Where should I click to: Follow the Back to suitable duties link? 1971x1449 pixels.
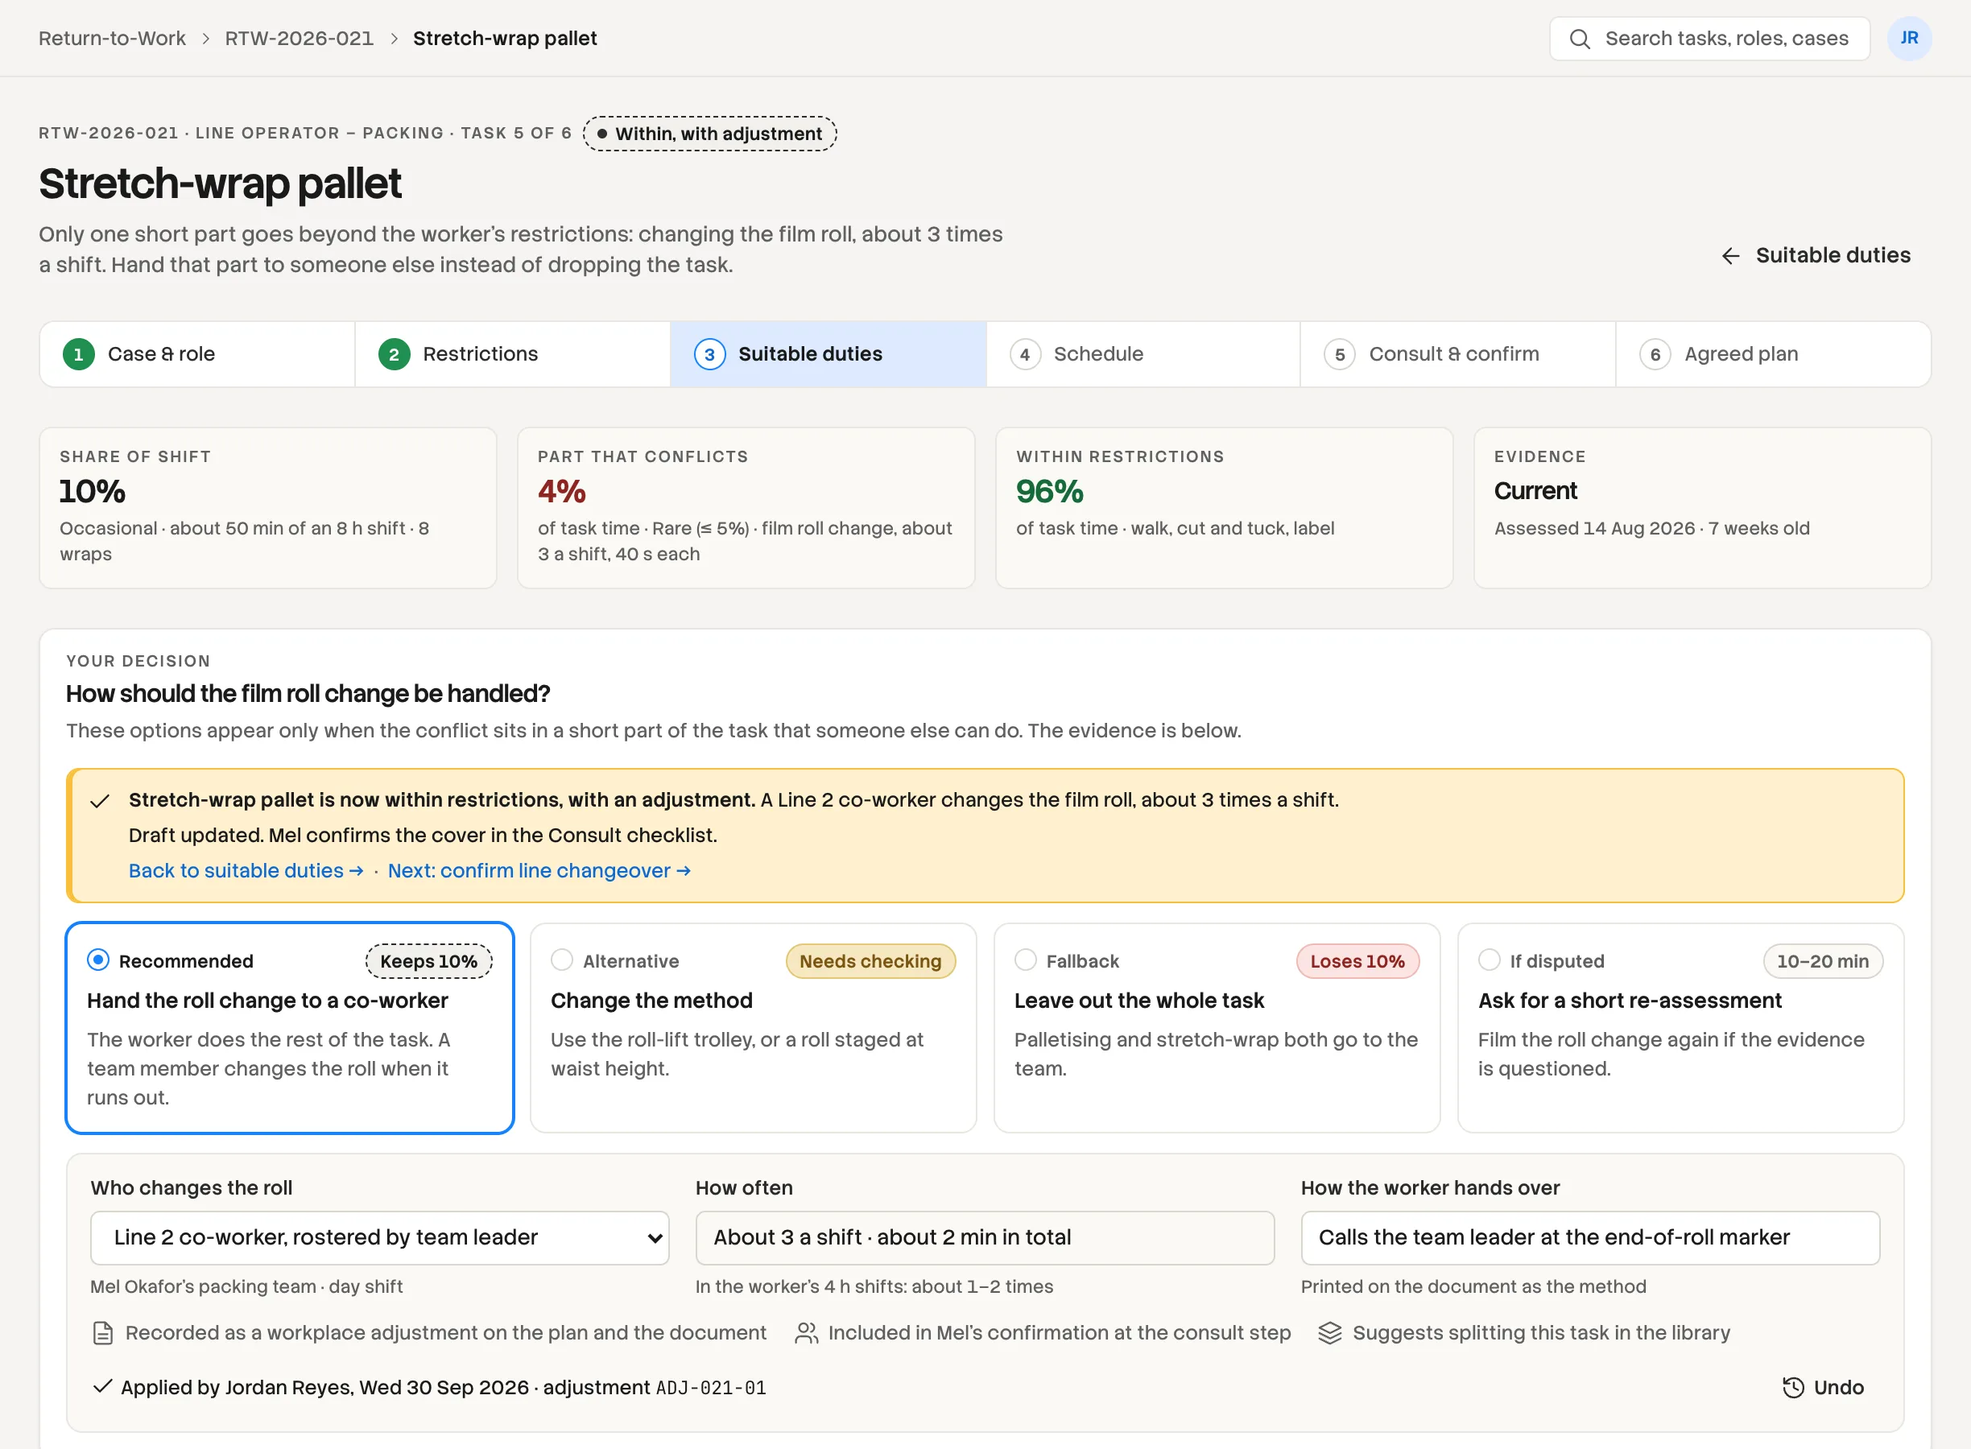point(246,871)
